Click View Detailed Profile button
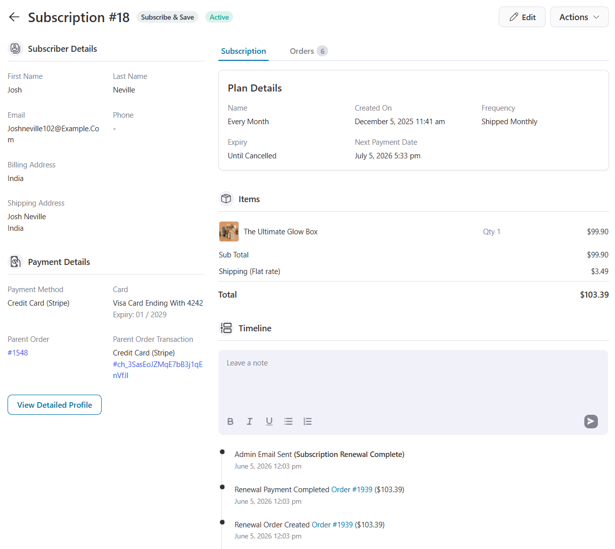Image resolution: width=615 pixels, height=549 pixels. tap(54, 405)
